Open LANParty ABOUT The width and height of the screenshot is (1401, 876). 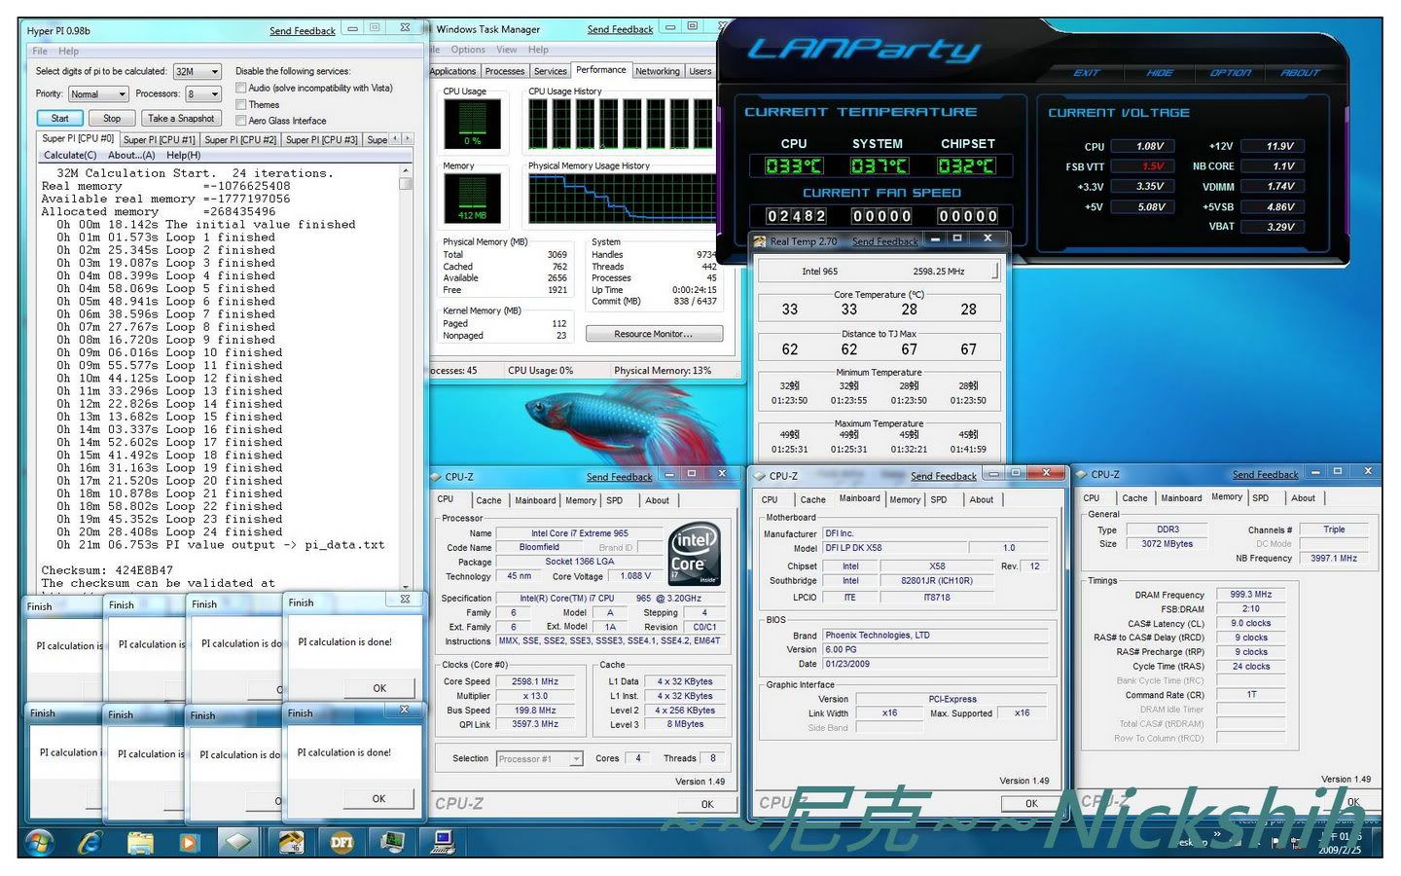pos(1300,73)
